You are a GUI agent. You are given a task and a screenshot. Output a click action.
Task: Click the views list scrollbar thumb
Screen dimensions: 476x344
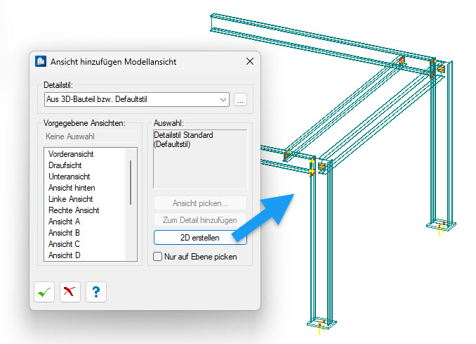pyautogui.click(x=131, y=182)
